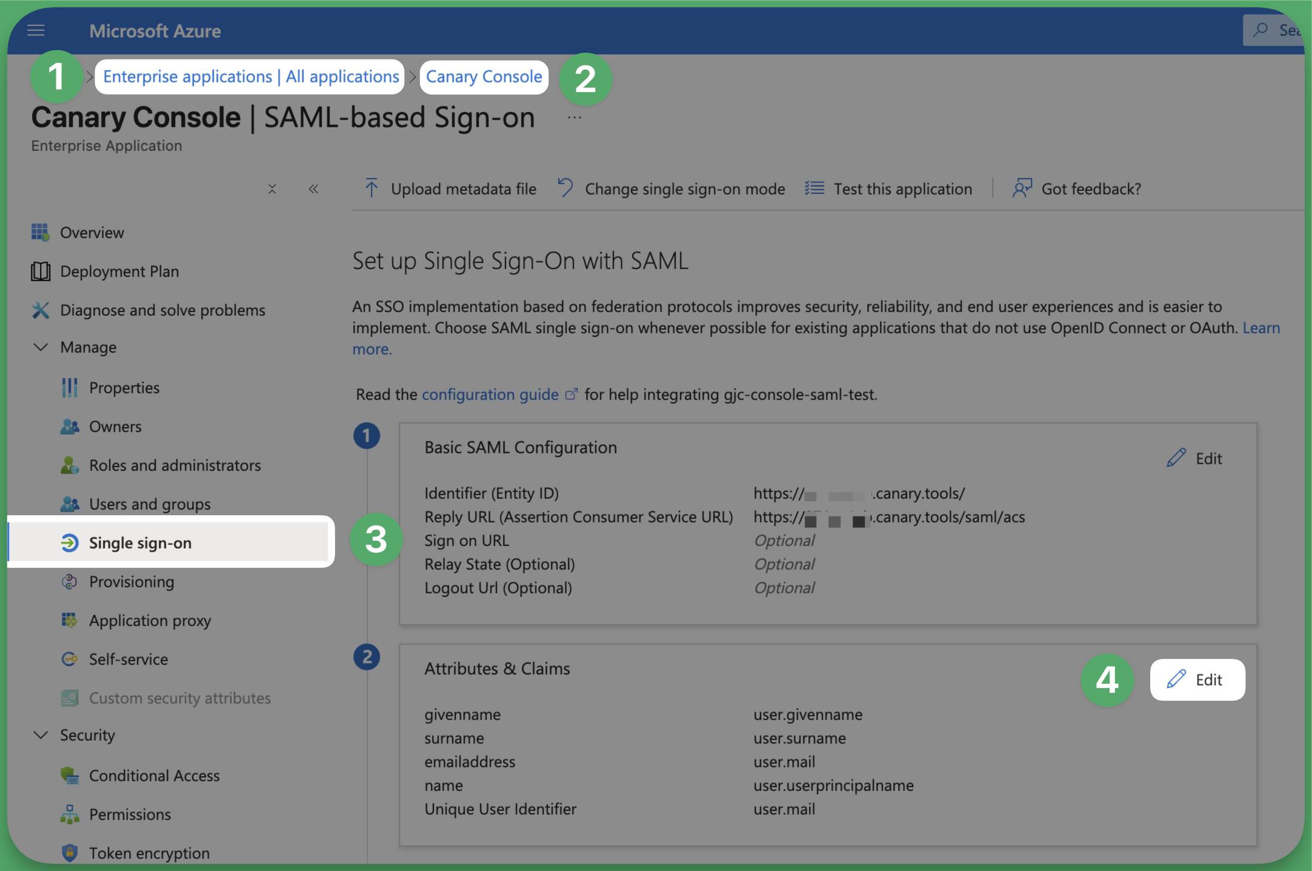The height and width of the screenshot is (871, 1312).
Task: Click the Test this application list icon
Action: point(814,189)
